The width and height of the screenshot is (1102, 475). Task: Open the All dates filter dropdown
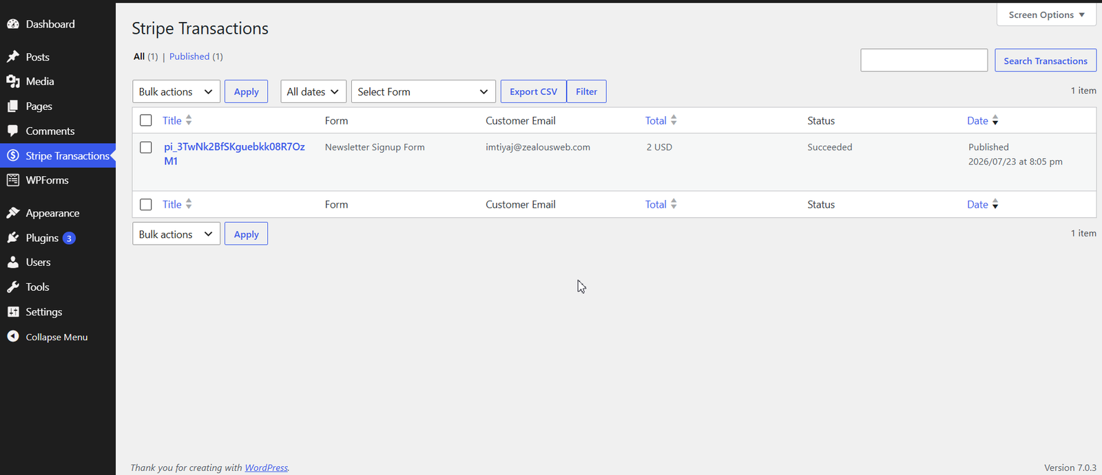(x=313, y=91)
